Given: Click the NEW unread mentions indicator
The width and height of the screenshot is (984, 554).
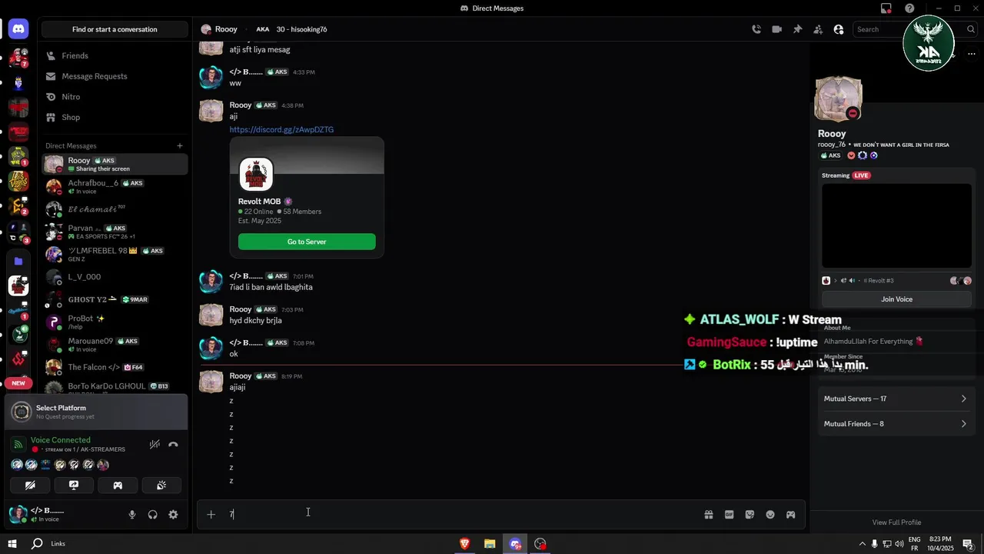Looking at the screenshot, I should click(18, 383).
